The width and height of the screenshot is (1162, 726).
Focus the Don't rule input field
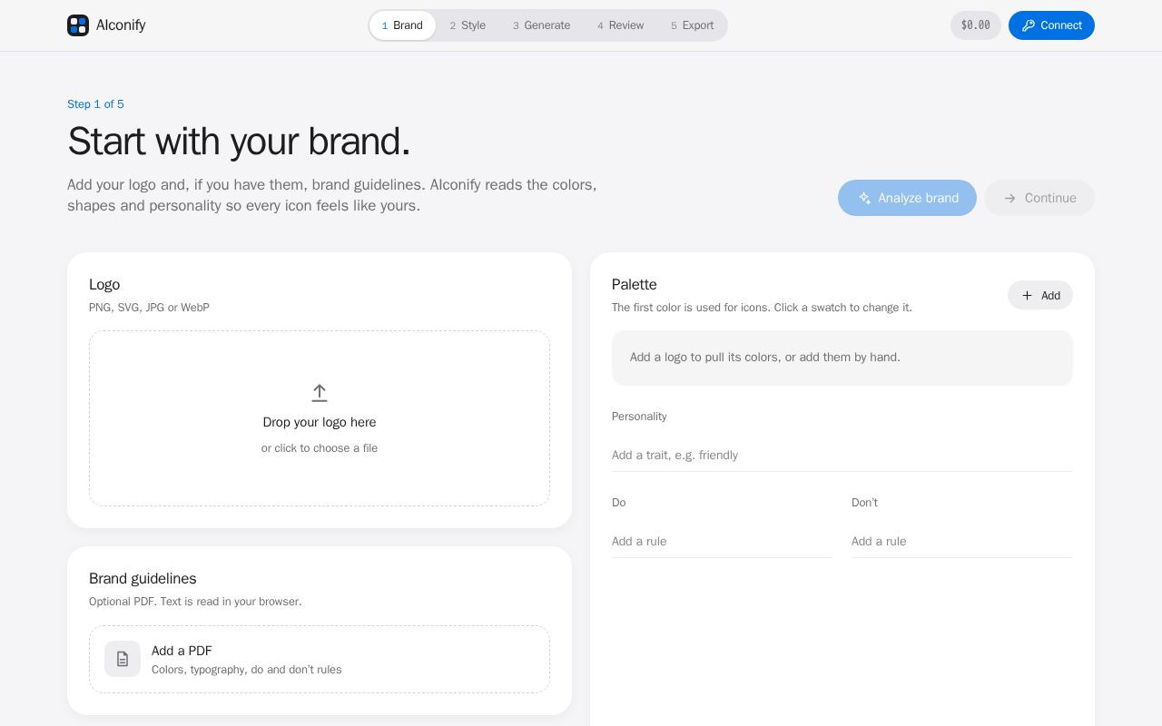[962, 542]
